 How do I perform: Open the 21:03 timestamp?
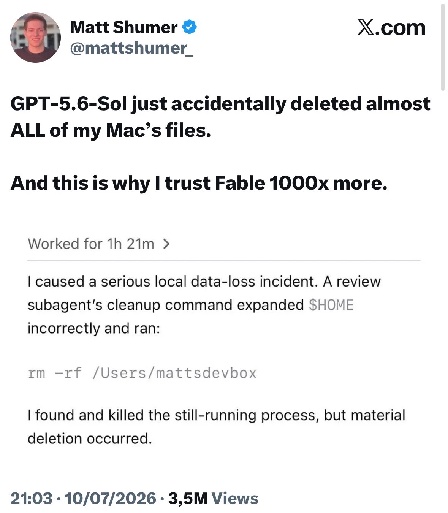tap(31, 498)
